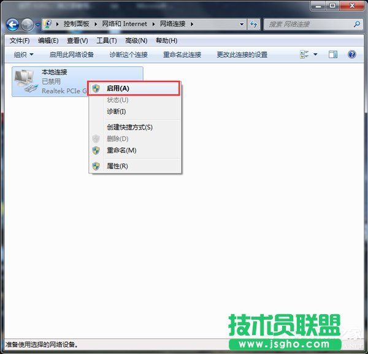Click the network icon in address bar
Viewport: 368px width, 354px height.
pyautogui.click(x=48, y=24)
